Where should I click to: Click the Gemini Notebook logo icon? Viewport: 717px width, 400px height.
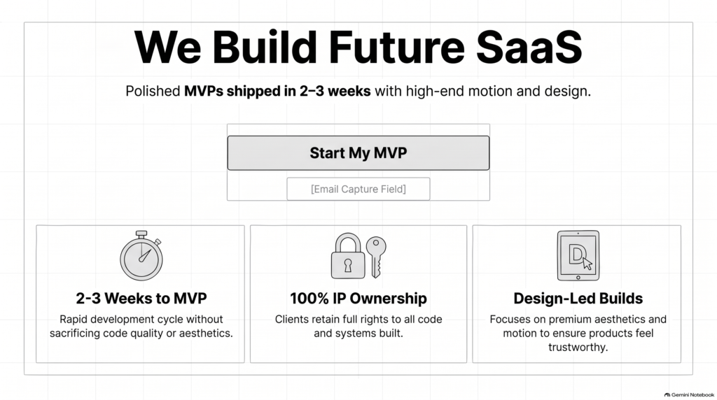tap(667, 395)
